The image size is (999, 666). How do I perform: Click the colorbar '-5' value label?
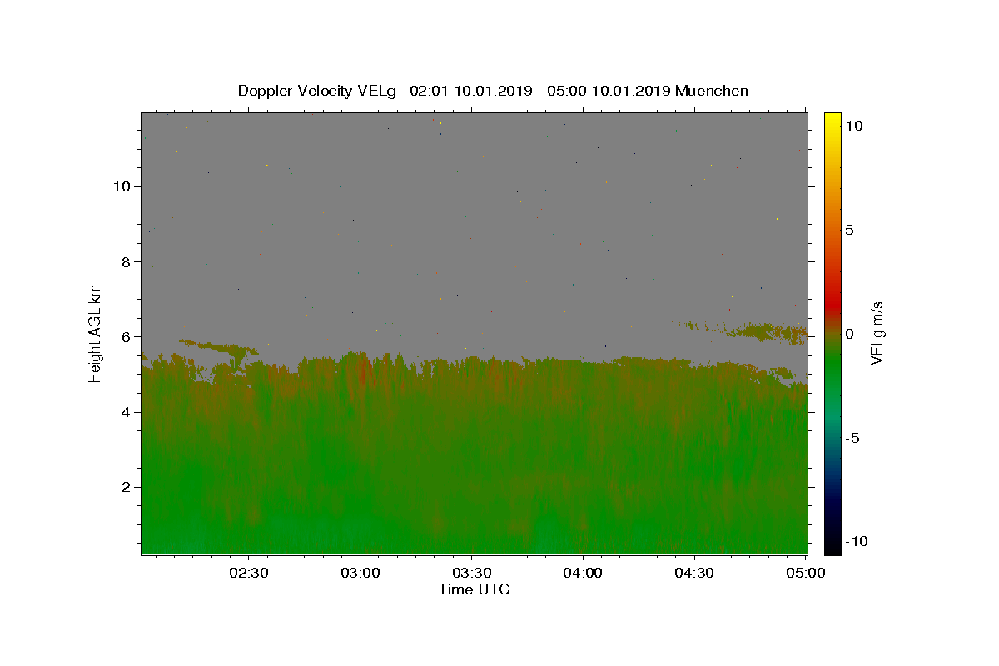click(852, 438)
